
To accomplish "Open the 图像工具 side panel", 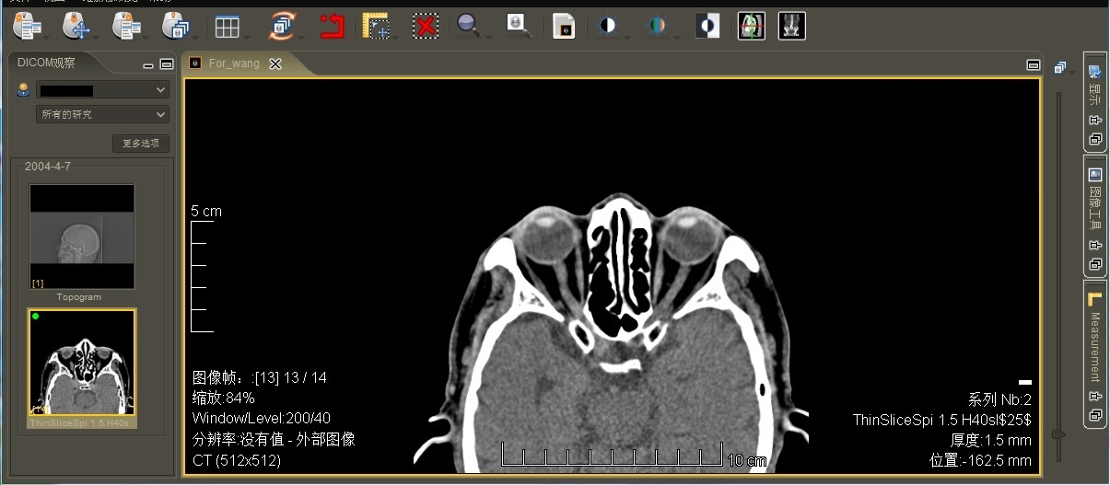I will (1094, 202).
